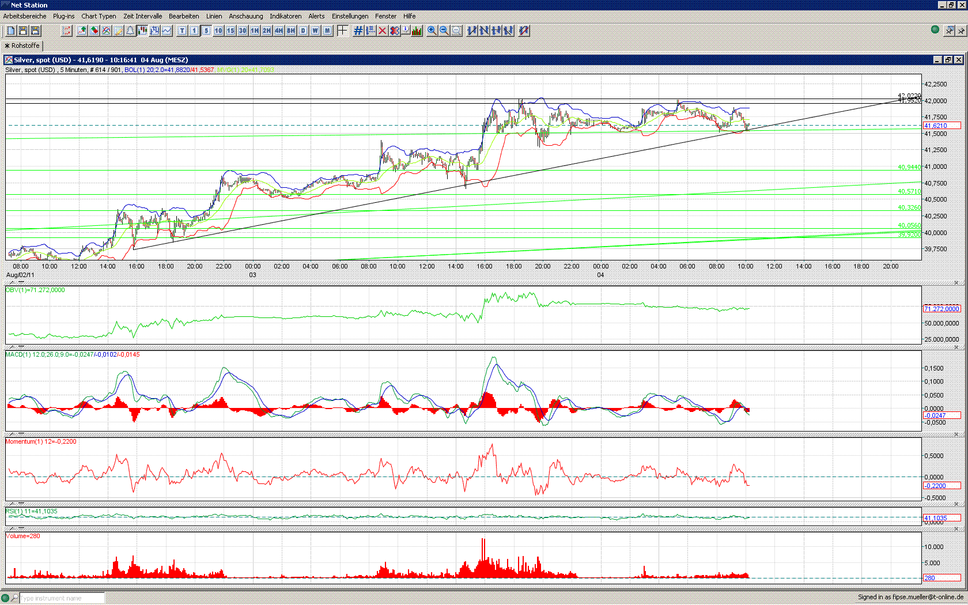This screenshot has height=605, width=968.
Task: Click the red zigzag chart lines icon
Action: [67, 31]
